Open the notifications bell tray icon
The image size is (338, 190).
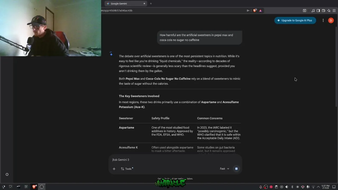(261, 187)
